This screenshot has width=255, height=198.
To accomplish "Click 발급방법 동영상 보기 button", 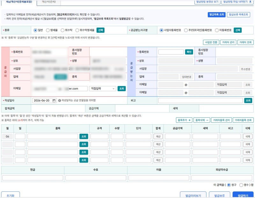I will coord(208,2).
